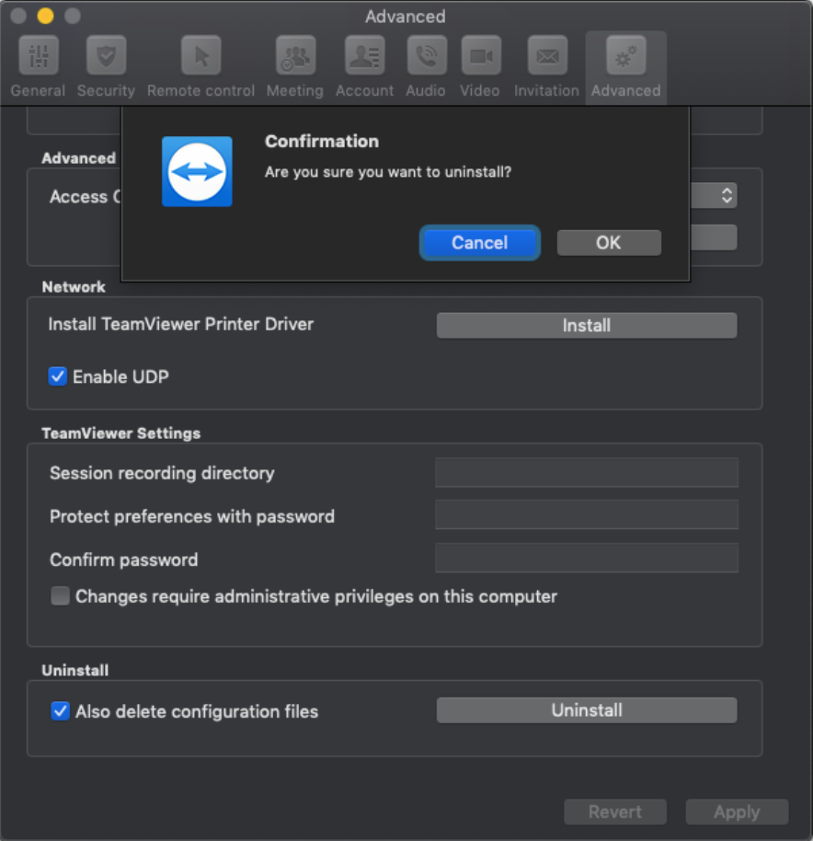Open the General preferences icon
This screenshot has width=813, height=841.
[x=38, y=56]
